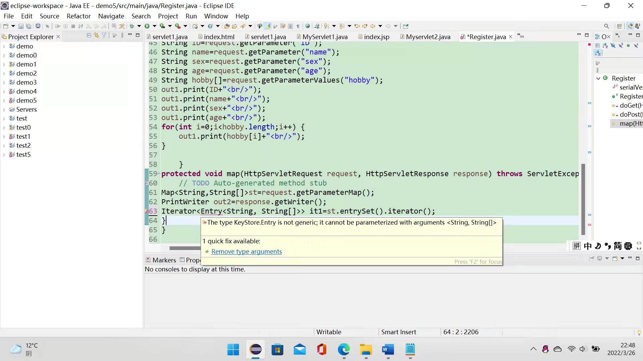Image resolution: width=643 pixels, height=361 pixels.
Task: Open Microsoft Edge from the taskbar
Action: point(344,350)
